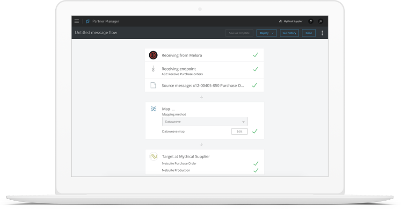This screenshot has width=401, height=209.
Task: Click the Map shuffle icon
Action: 153,109
